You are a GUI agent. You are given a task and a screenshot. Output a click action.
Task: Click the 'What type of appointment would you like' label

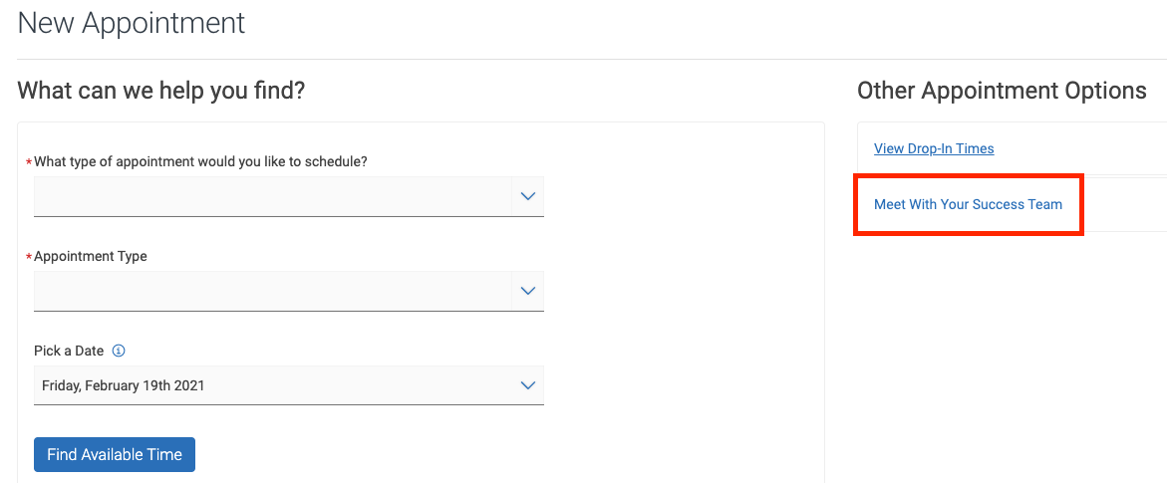pyautogui.click(x=200, y=161)
